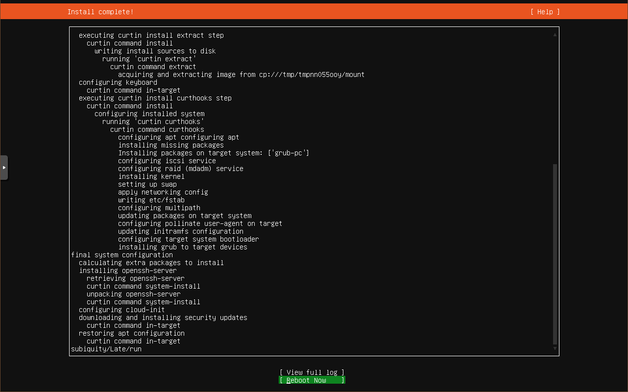Screen dimensions: 628x392
Task: Click the log scrollbar up arrow
Action: [x=555, y=35]
